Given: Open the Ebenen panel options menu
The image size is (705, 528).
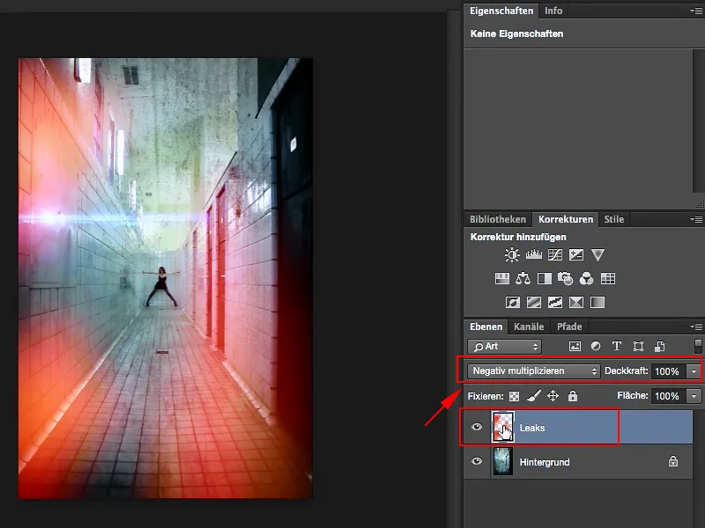Looking at the screenshot, I should tap(696, 326).
